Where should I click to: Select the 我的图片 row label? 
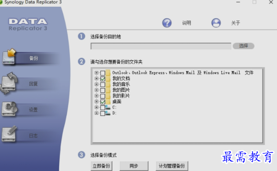121,90
